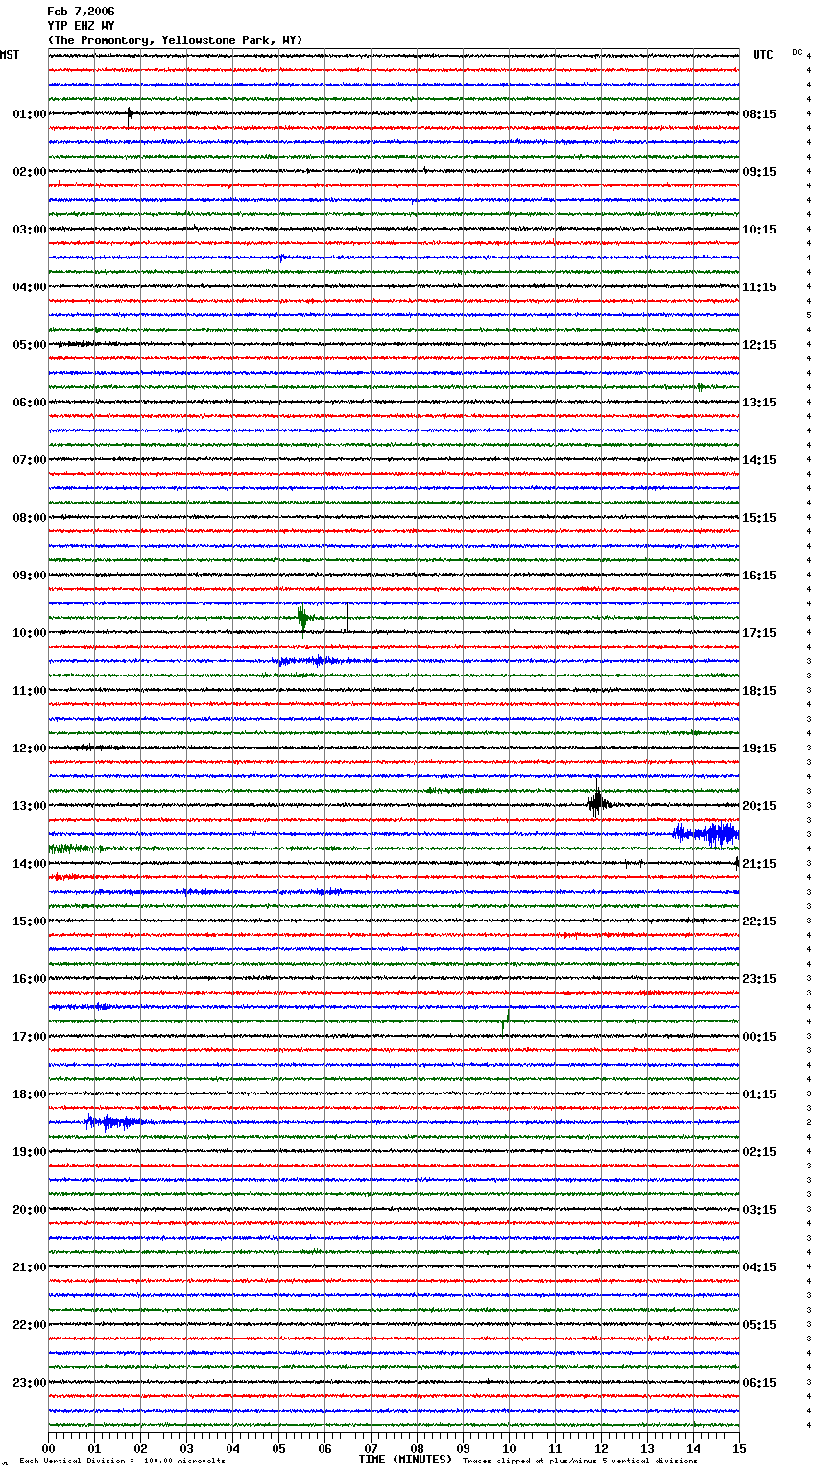
Task: Select the 05:00 MST row label
Action: click(x=30, y=345)
